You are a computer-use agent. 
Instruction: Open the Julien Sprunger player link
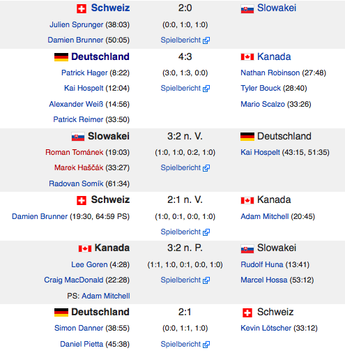[x=77, y=24]
